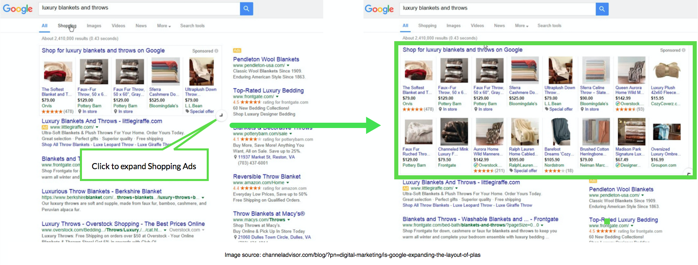Open littlegiraffe.com URL arrow, right screenshot

457,188
